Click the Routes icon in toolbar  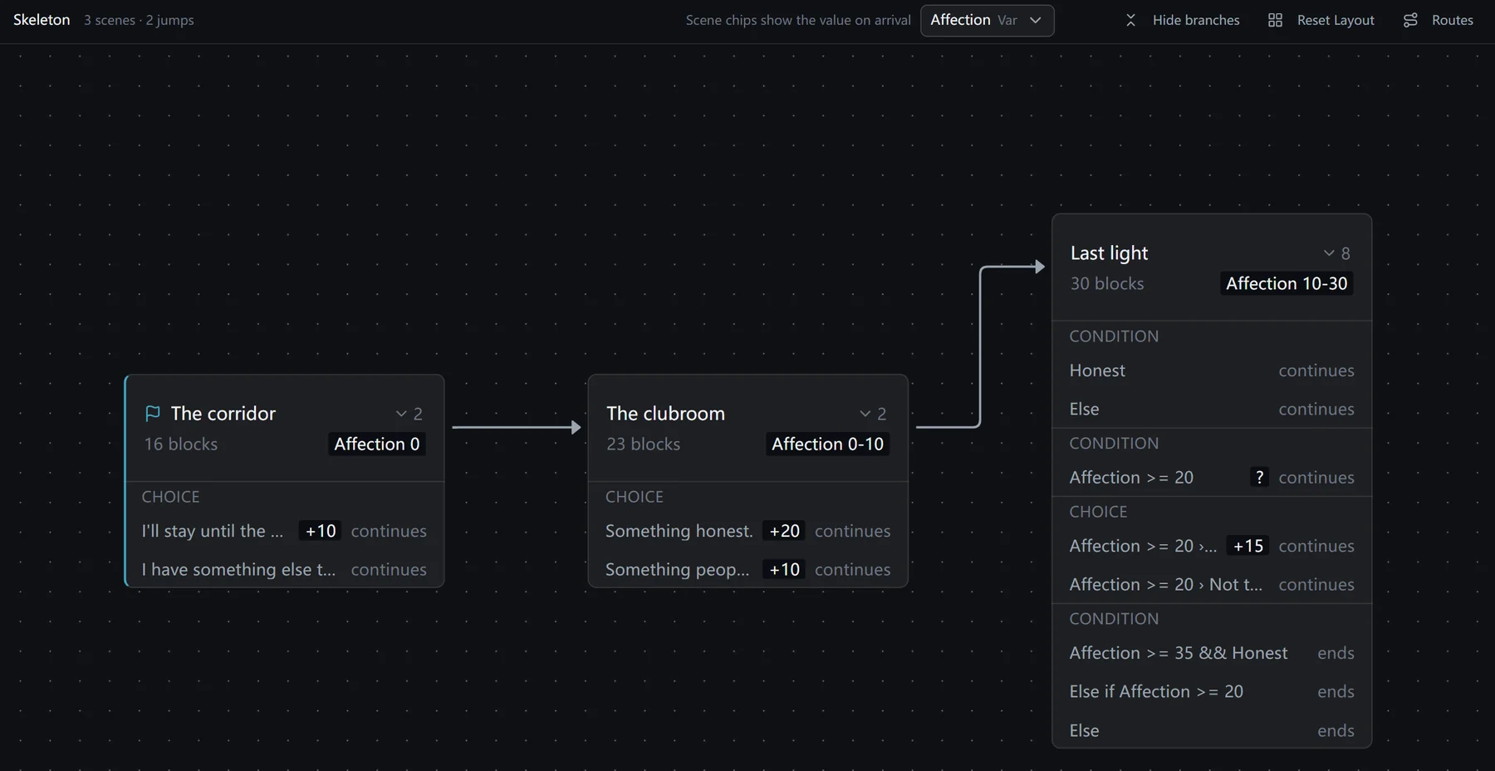pyautogui.click(x=1410, y=20)
